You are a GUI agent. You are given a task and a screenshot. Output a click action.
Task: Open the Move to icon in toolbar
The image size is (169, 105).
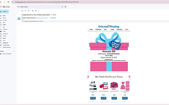(33, 11)
